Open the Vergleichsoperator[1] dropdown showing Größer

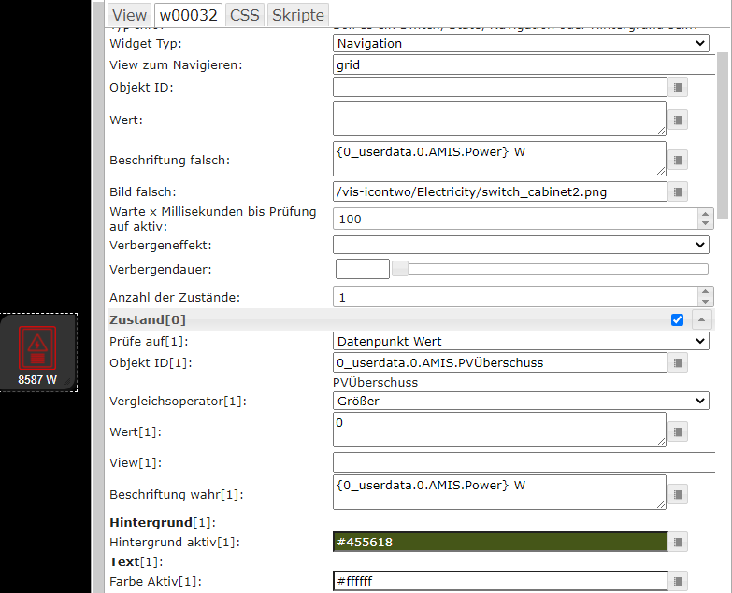pos(521,401)
